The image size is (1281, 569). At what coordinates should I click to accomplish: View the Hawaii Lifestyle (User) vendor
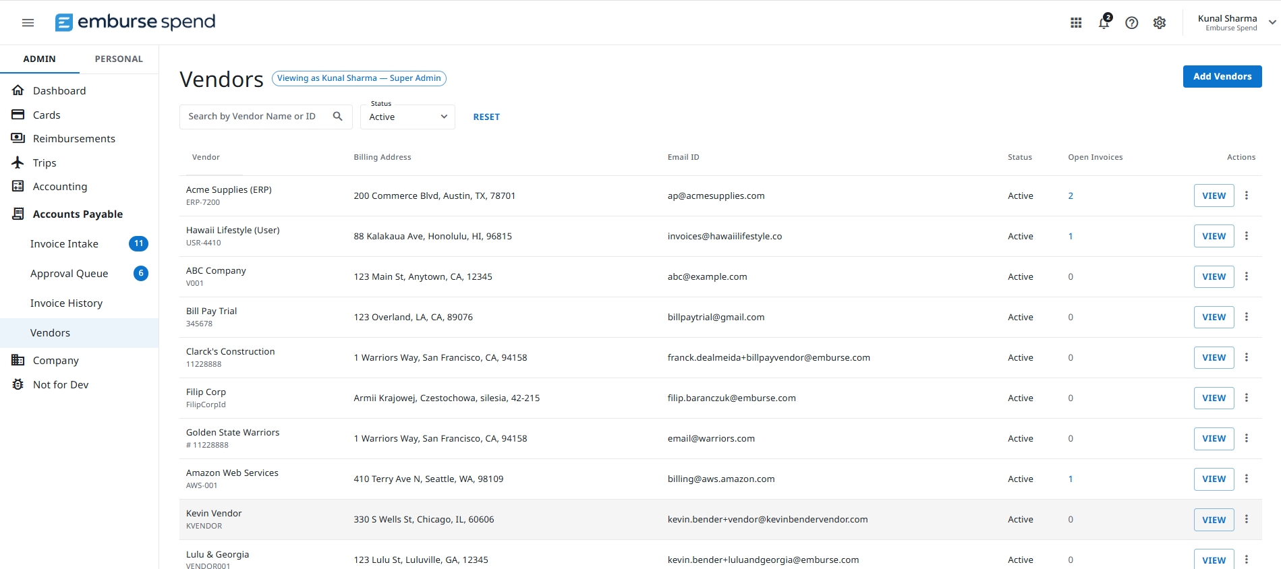pyautogui.click(x=1214, y=236)
